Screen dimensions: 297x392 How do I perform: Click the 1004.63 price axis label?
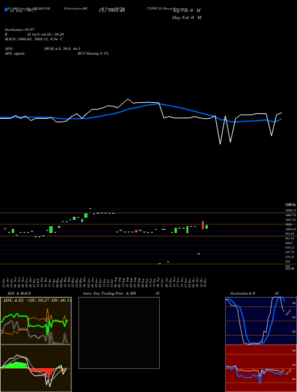(290, 229)
